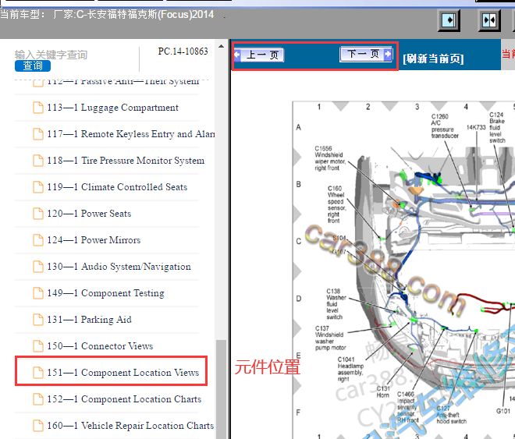
Task: Open 131—1 Parking Aid
Action: click(89, 320)
